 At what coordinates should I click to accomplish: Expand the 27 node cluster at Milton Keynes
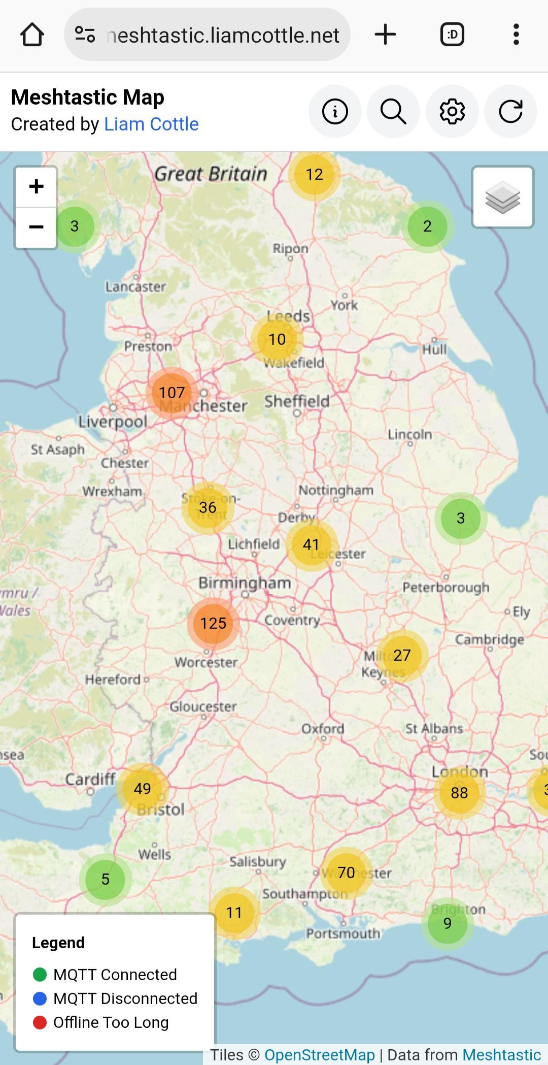[x=402, y=655]
